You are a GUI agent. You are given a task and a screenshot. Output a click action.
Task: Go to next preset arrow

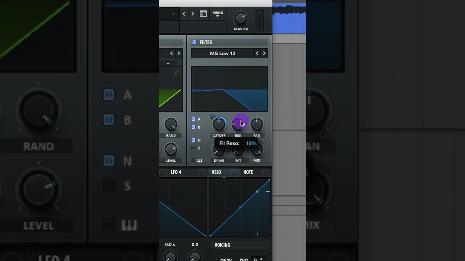pyautogui.click(x=193, y=14)
